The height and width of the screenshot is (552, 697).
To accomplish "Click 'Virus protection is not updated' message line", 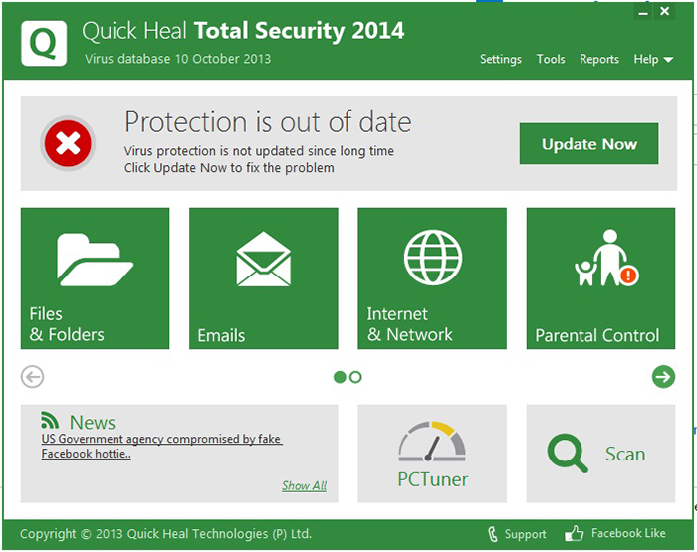I will pos(259,151).
